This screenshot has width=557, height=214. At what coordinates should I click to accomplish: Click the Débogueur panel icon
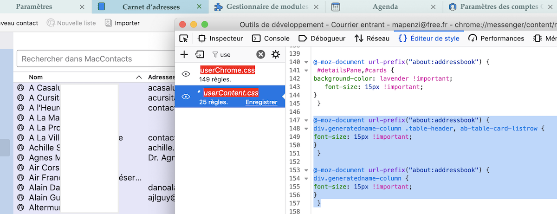(303, 39)
